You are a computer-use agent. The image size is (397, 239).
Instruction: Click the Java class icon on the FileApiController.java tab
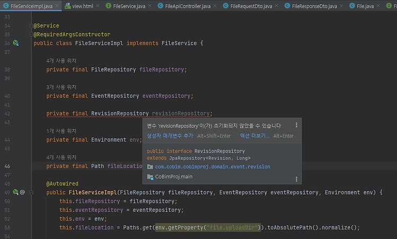click(160, 6)
